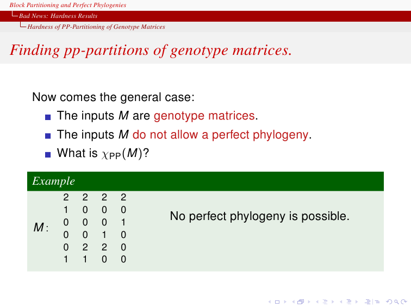This screenshot has width=411, height=308.
Task: Open 'Bad News: Hardness Results' section link
Action: (x=58, y=16)
